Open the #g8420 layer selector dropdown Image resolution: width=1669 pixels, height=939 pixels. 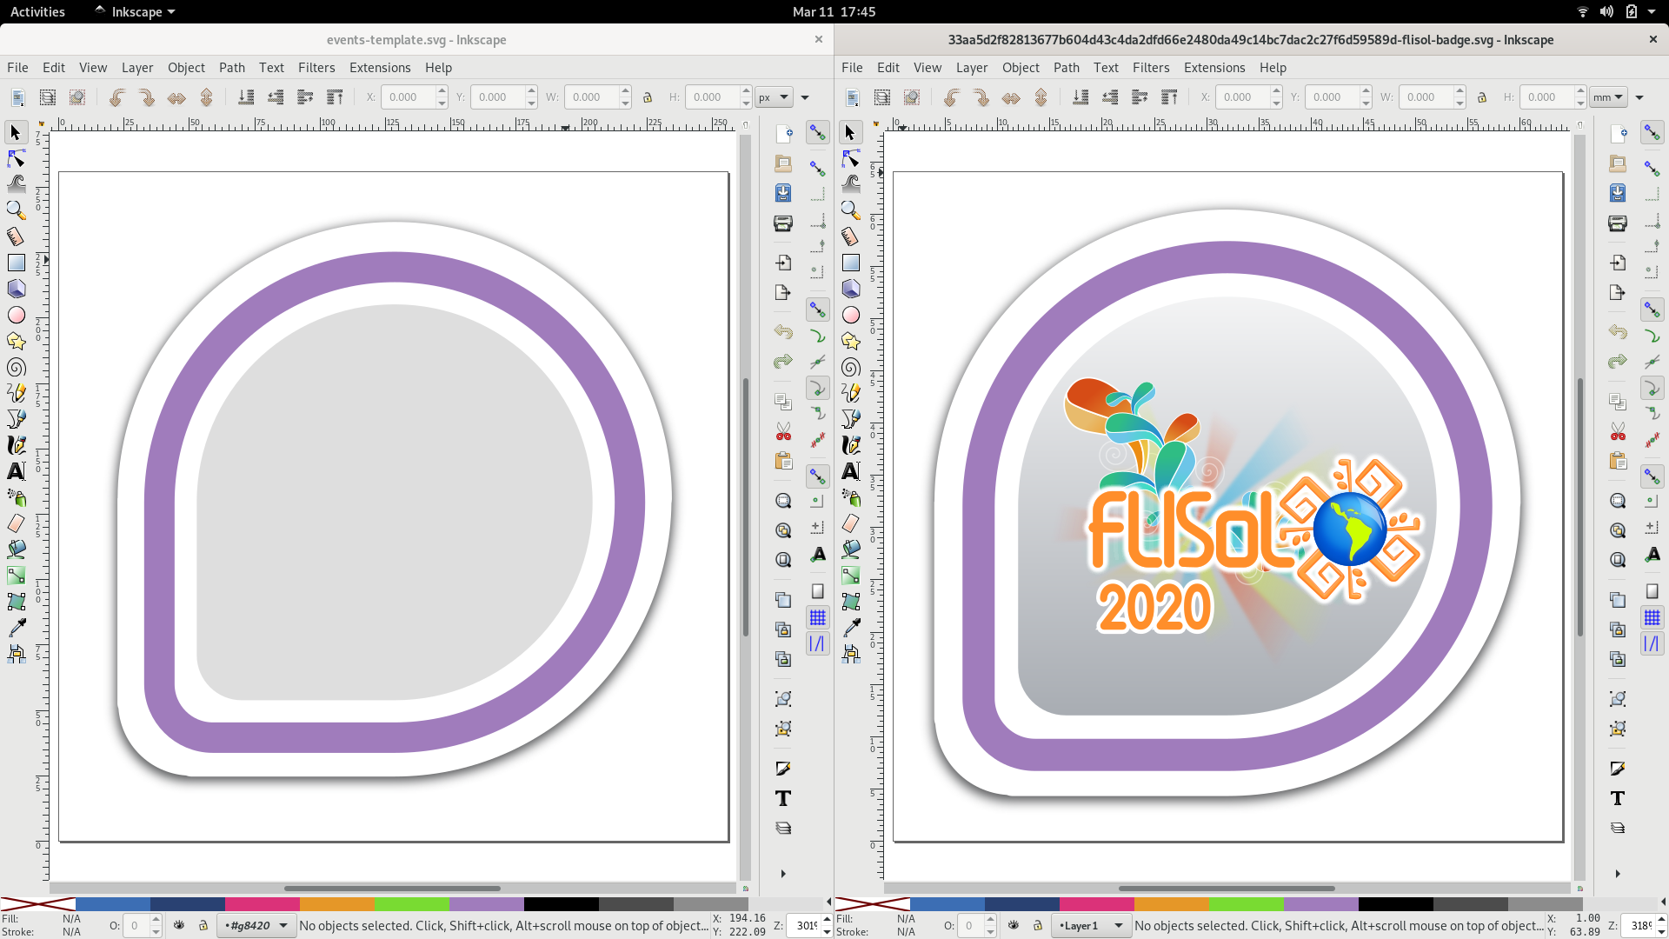coord(256,925)
